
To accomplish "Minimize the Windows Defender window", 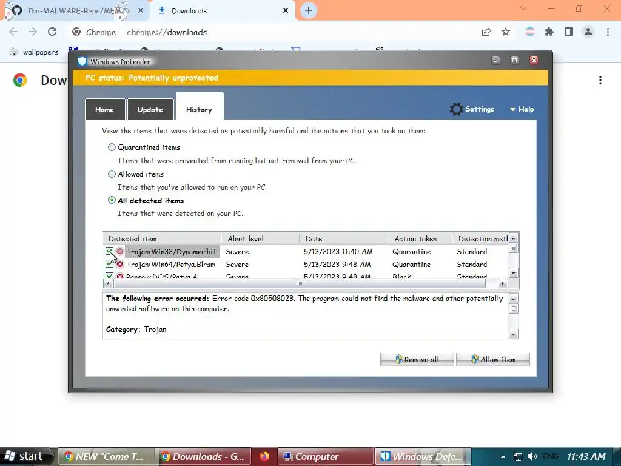I will point(495,60).
